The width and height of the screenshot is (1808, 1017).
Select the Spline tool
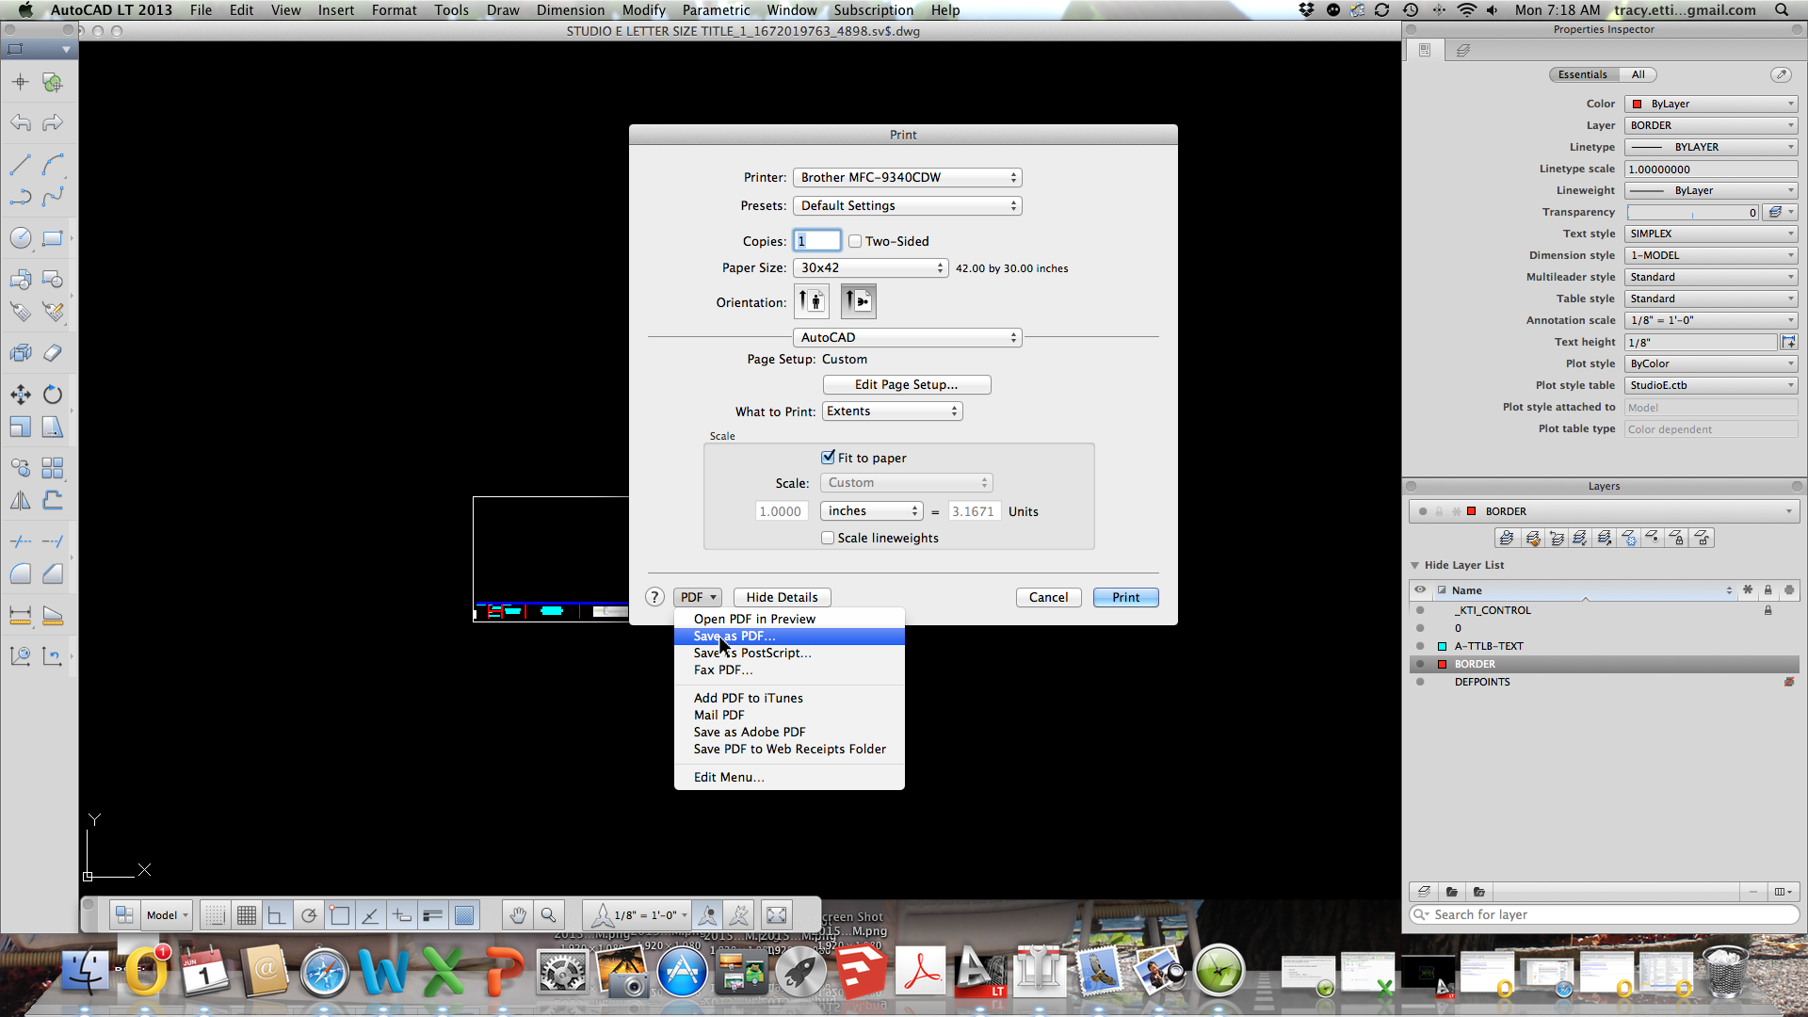53,197
